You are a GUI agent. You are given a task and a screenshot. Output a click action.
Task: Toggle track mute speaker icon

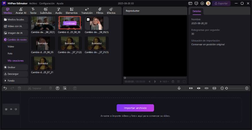click(16, 109)
